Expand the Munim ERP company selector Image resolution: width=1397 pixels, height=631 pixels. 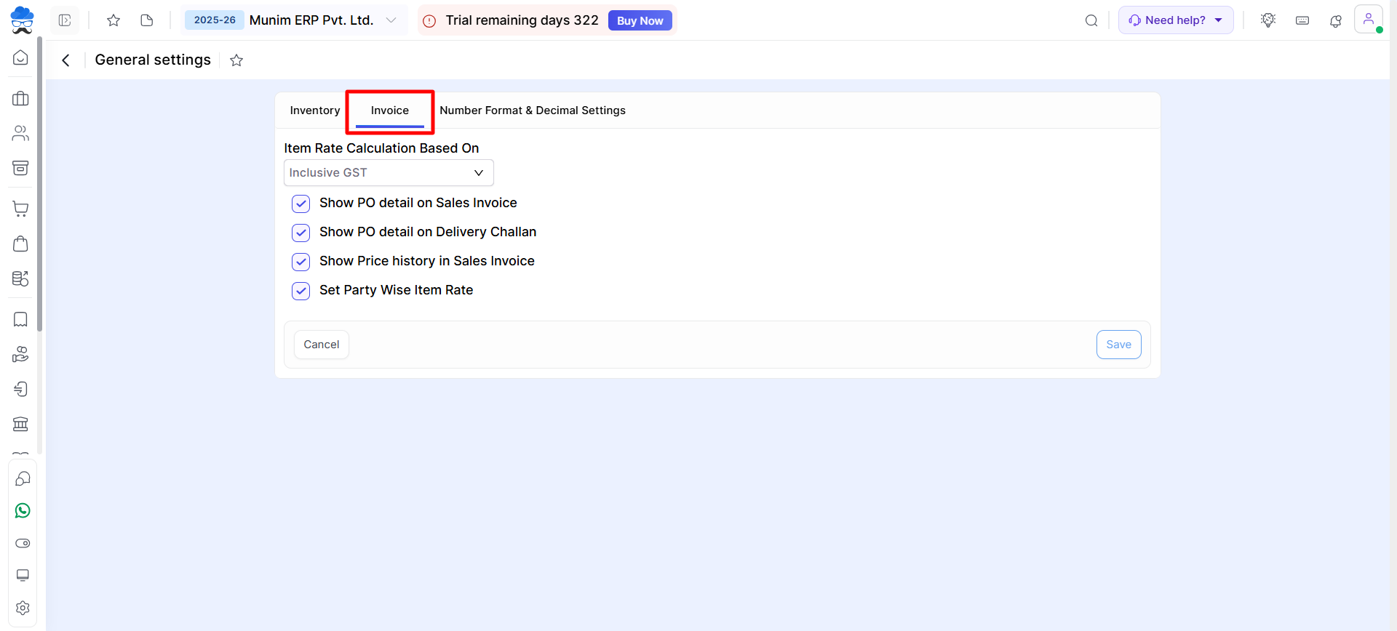pyautogui.click(x=391, y=20)
